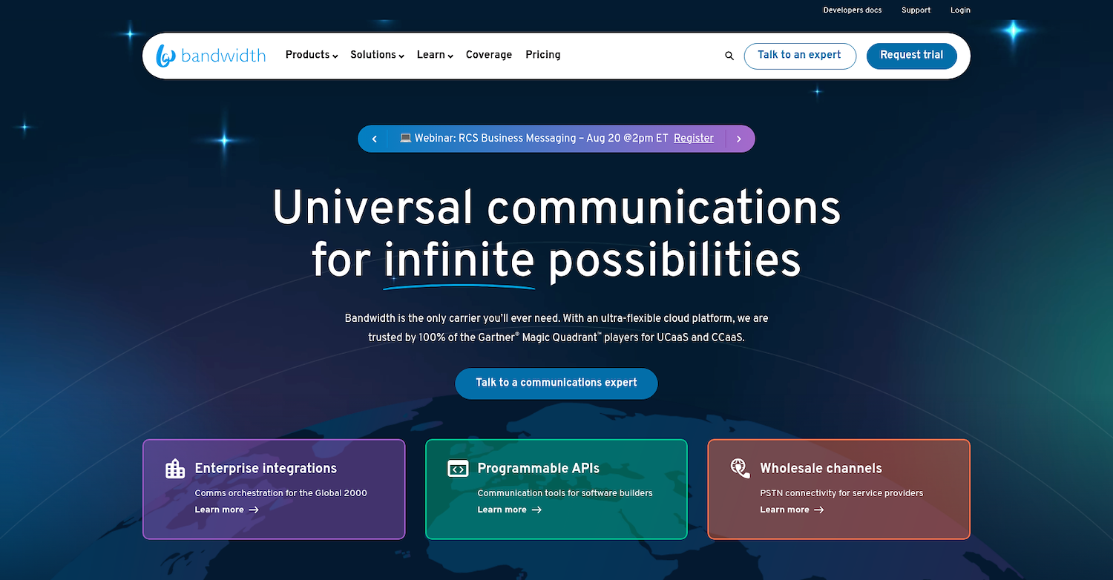This screenshot has width=1113, height=580.
Task: Click Learn more under Enterprise integrations
Action: [220, 510]
